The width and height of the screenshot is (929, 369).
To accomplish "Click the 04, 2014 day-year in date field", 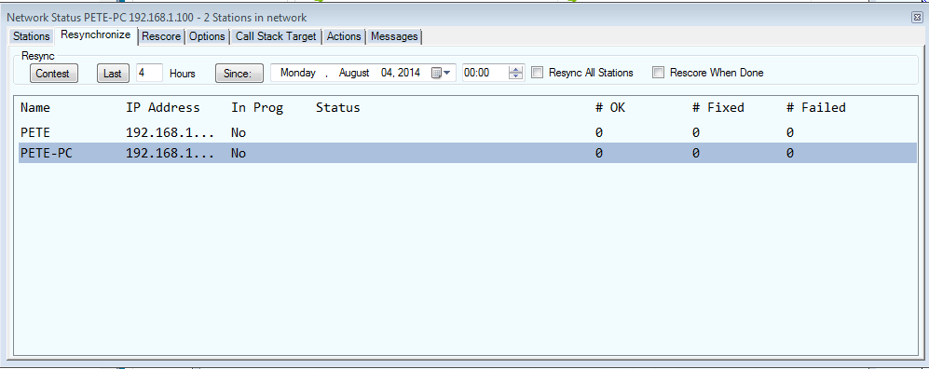I will (401, 73).
